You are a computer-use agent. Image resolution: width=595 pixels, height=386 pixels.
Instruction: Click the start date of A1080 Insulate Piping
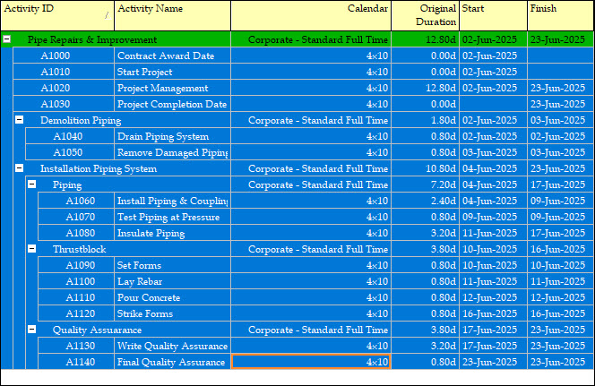[493, 233]
